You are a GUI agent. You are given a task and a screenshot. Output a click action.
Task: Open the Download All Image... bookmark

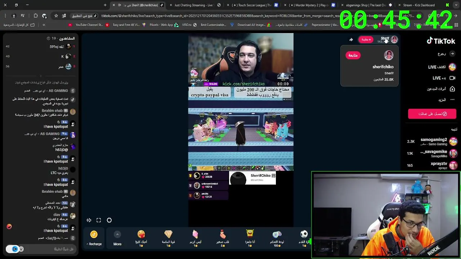click(254, 25)
